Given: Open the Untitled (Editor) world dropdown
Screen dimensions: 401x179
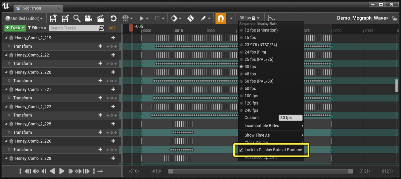Looking at the screenshot, I should coord(24,19).
